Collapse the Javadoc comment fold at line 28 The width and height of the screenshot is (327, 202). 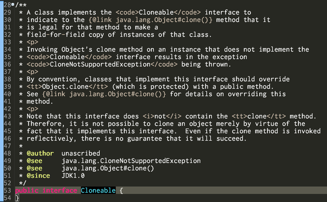[x=13, y=4]
